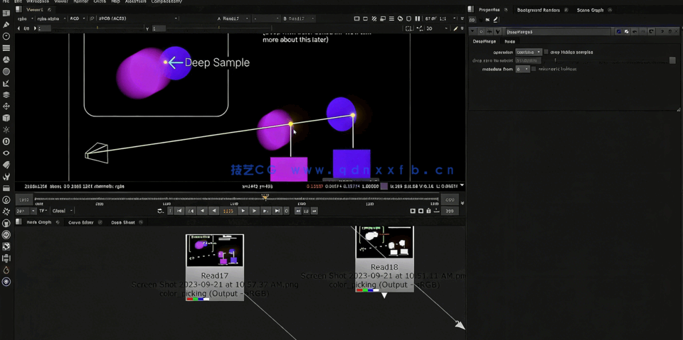
Task: Select the top tool in left toolbar
Action: tap(6, 13)
